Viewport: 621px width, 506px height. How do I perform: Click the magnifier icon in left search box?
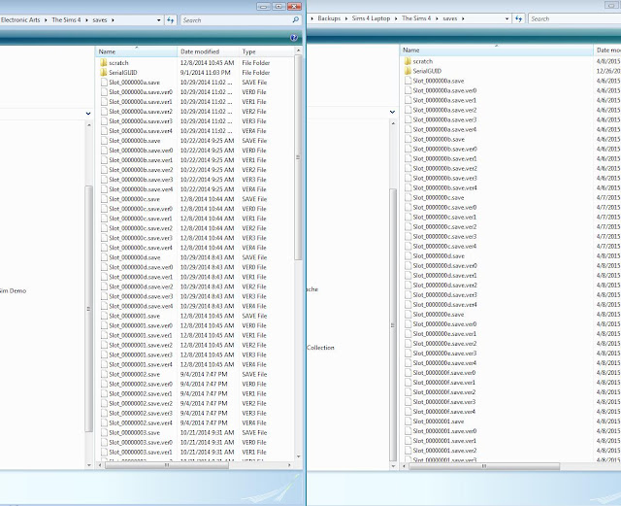click(295, 19)
